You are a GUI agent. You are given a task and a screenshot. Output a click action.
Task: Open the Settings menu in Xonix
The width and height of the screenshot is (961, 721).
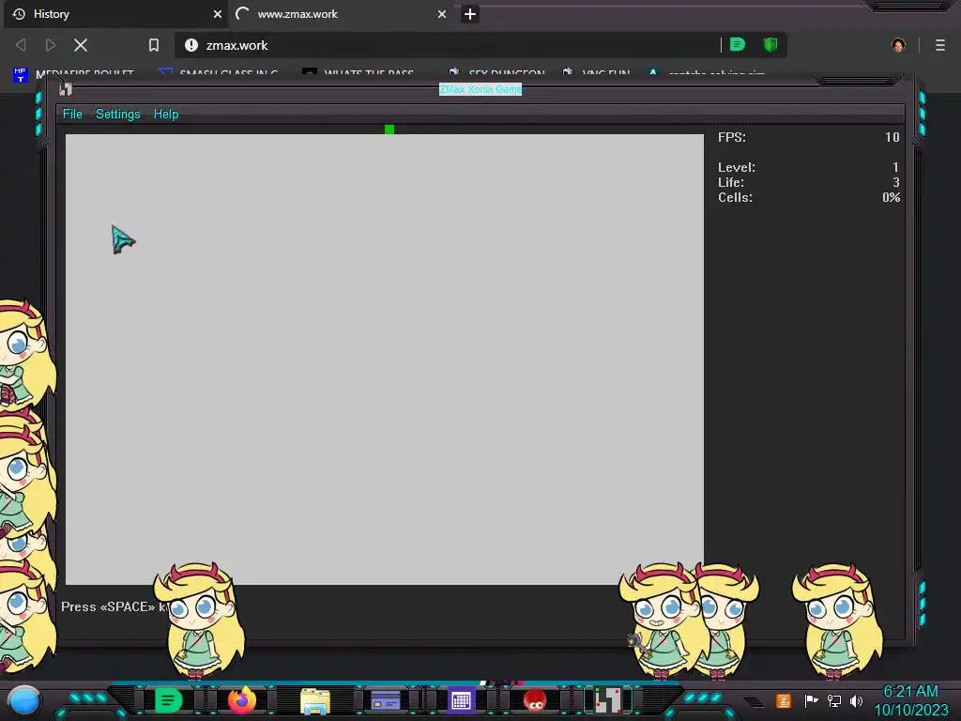click(117, 114)
